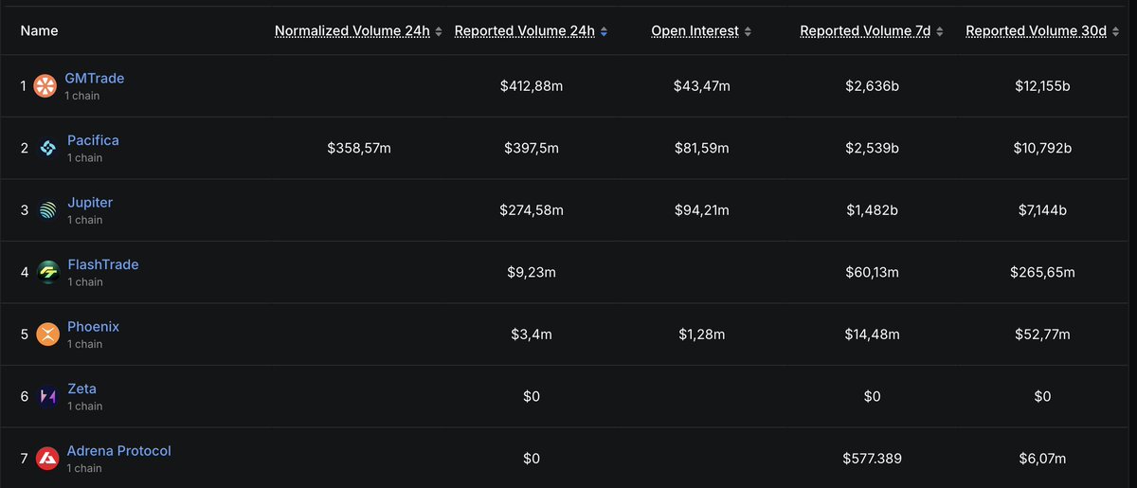Toggle sort arrows for Reported Volume 24h
The width and height of the screenshot is (1137, 488).
click(604, 31)
